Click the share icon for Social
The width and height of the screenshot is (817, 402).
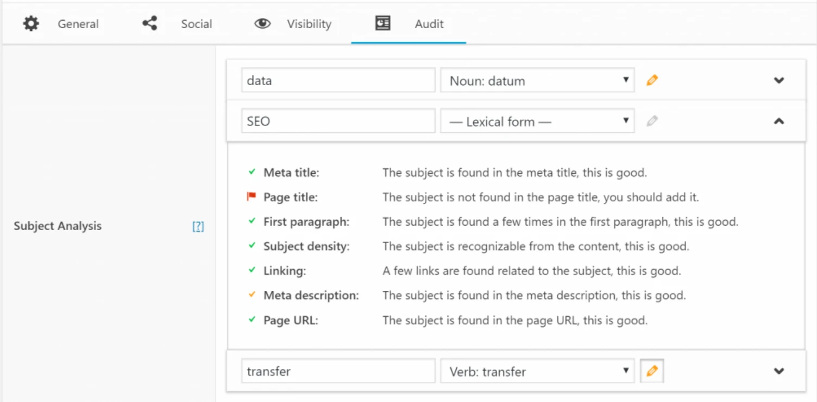click(x=149, y=24)
